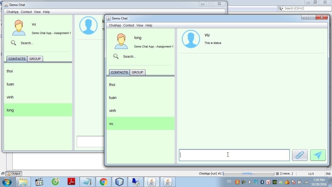Click Search... field in front window
332x187 pixels.
129,56
